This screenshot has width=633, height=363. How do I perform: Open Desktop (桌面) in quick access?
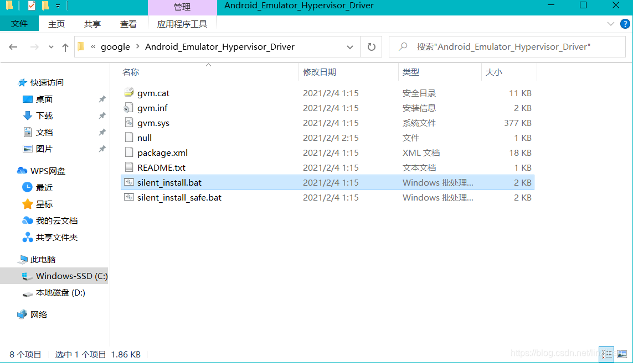(44, 99)
